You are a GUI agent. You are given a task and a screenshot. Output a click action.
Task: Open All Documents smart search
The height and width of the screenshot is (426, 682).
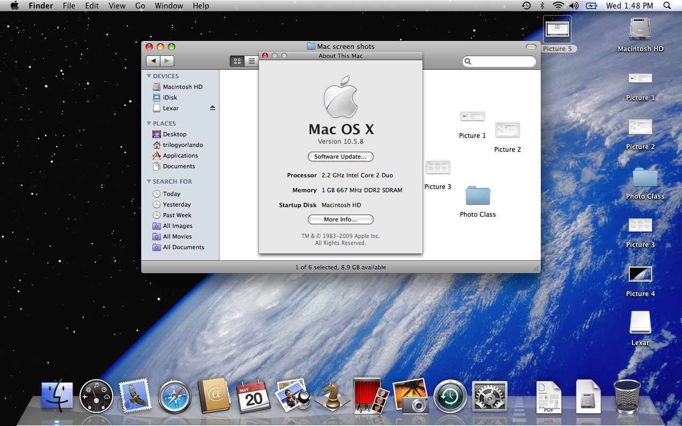(x=180, y=247)
